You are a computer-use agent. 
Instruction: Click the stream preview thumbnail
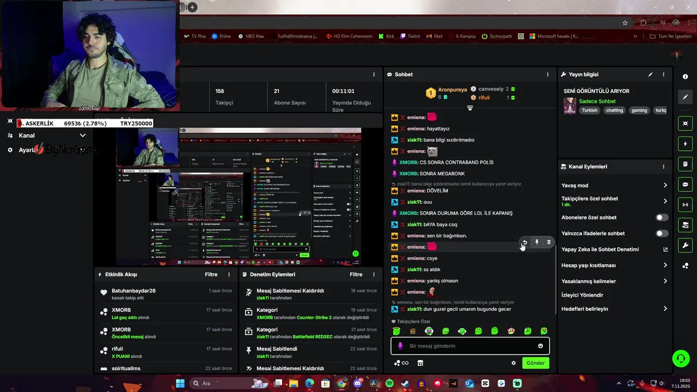239,197
